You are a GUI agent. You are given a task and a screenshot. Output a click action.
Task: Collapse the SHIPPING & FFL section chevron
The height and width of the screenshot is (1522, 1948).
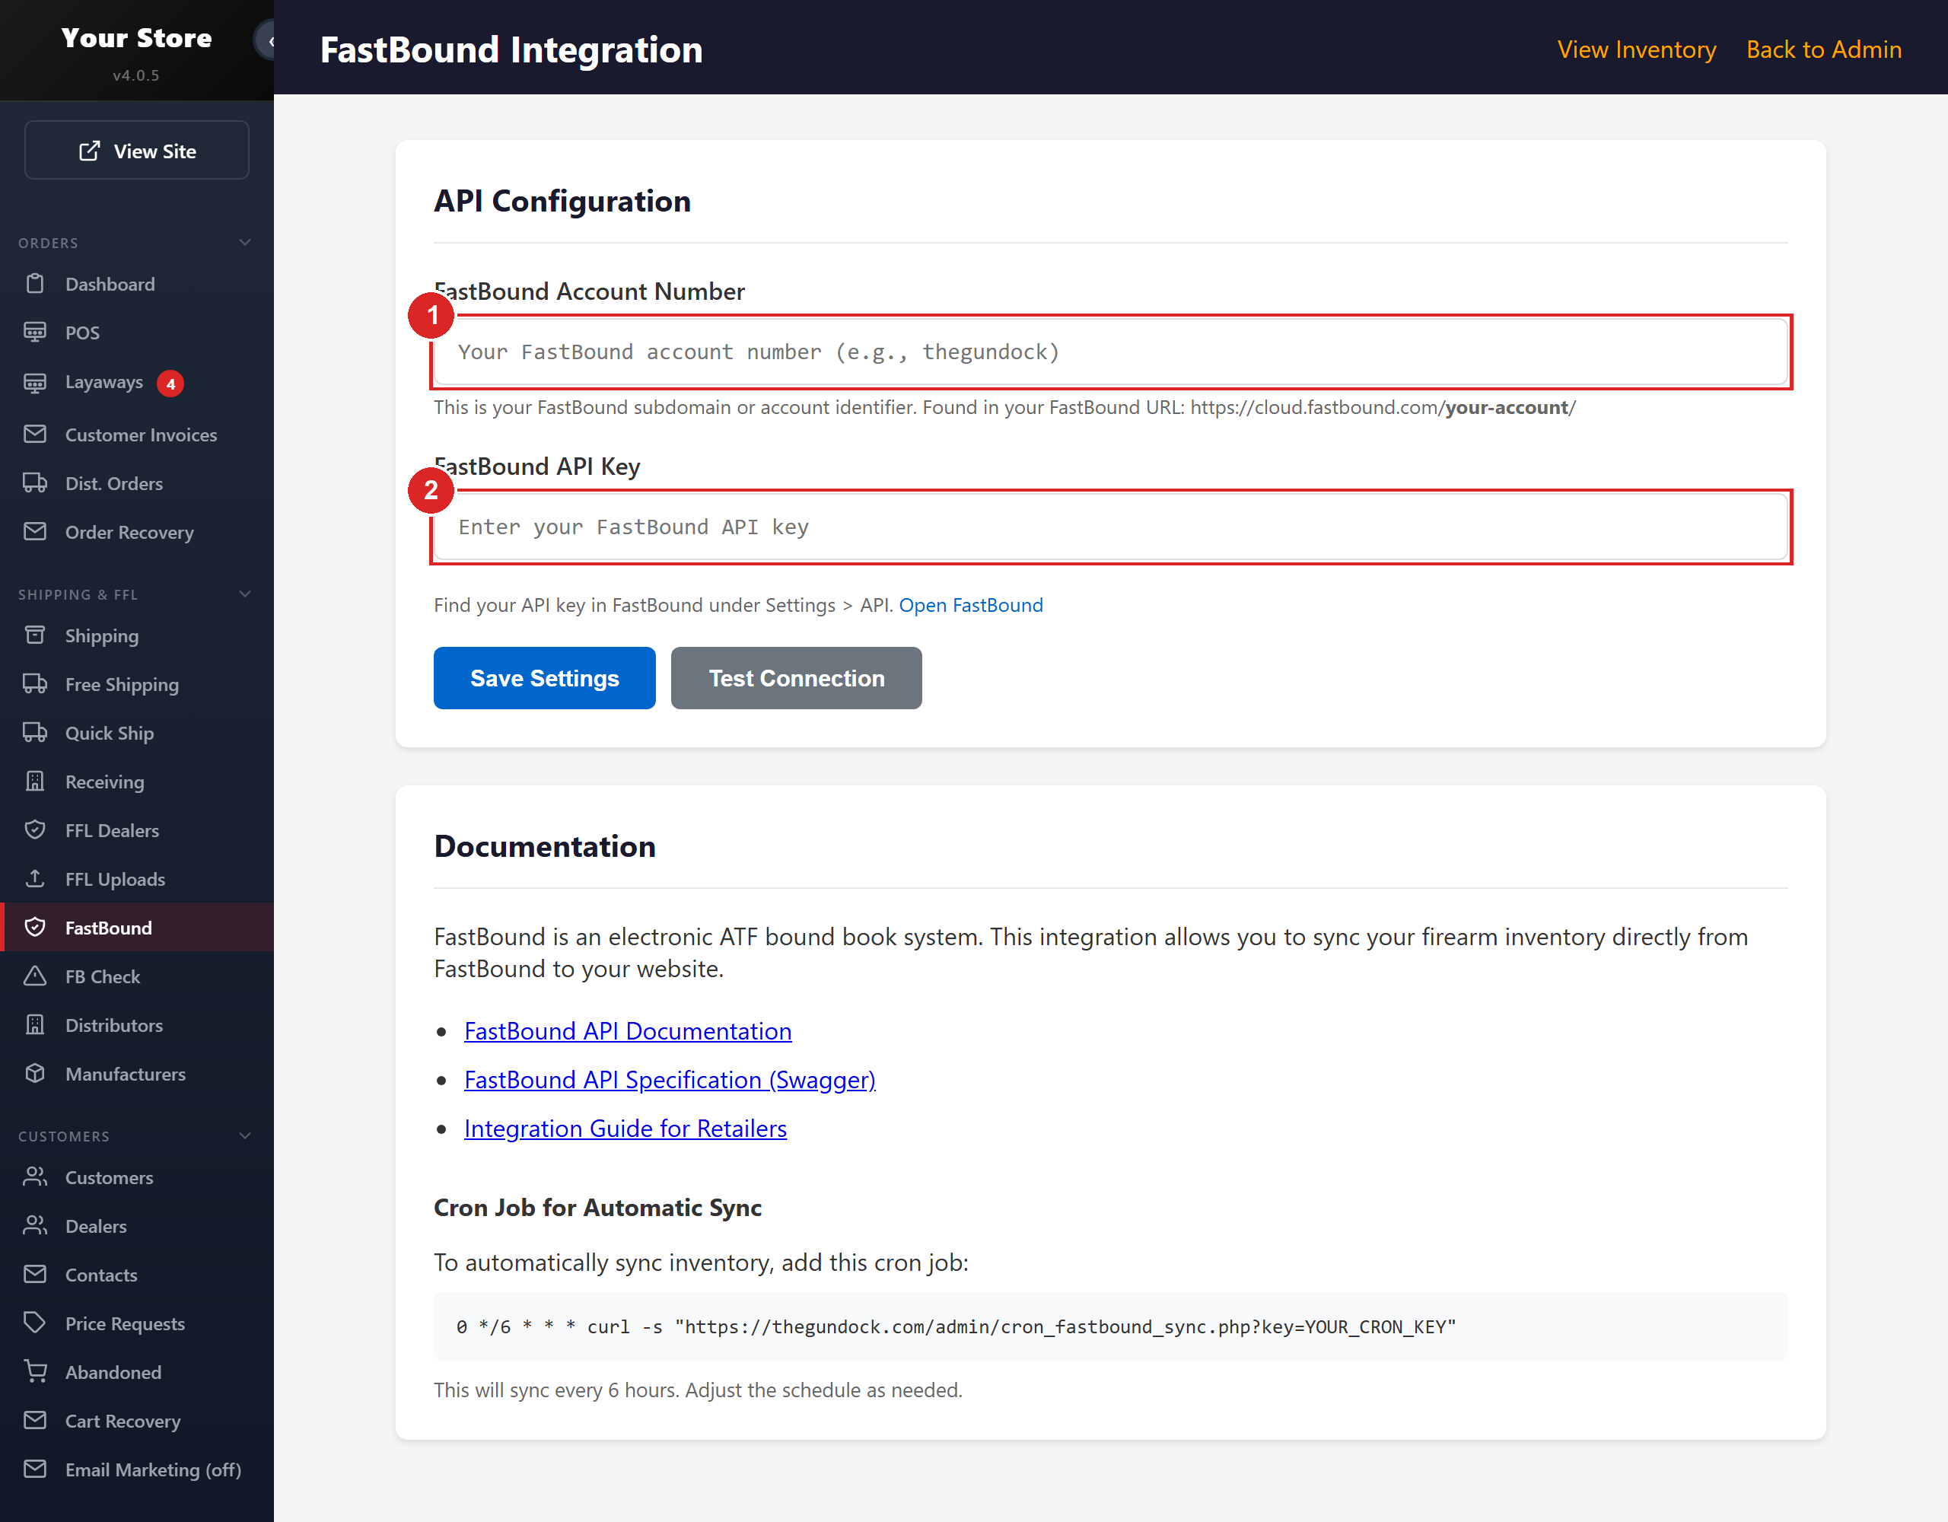[245, 594]
